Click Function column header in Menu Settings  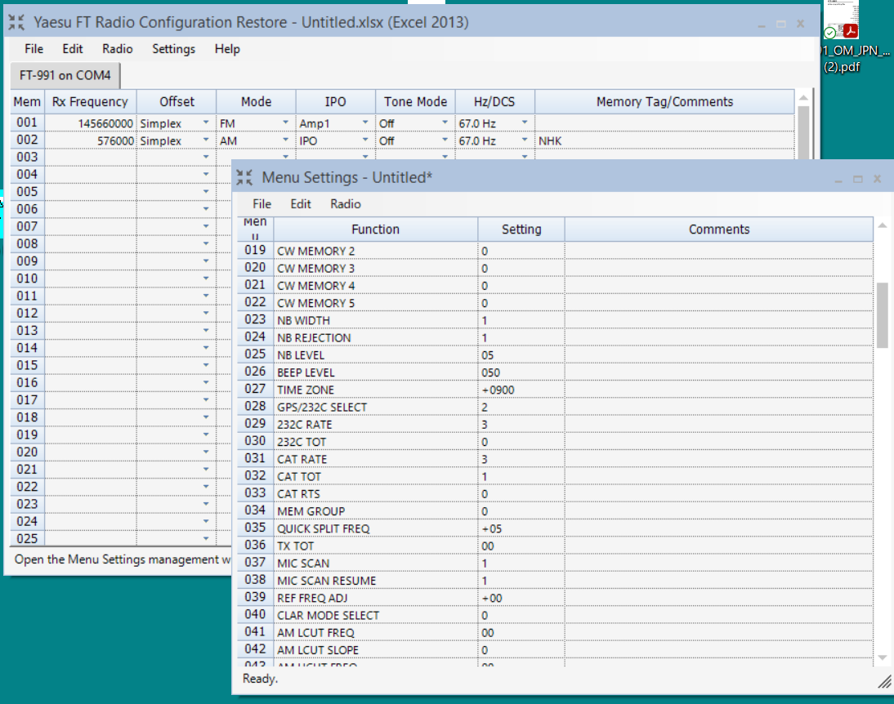(x=375, y=229)
